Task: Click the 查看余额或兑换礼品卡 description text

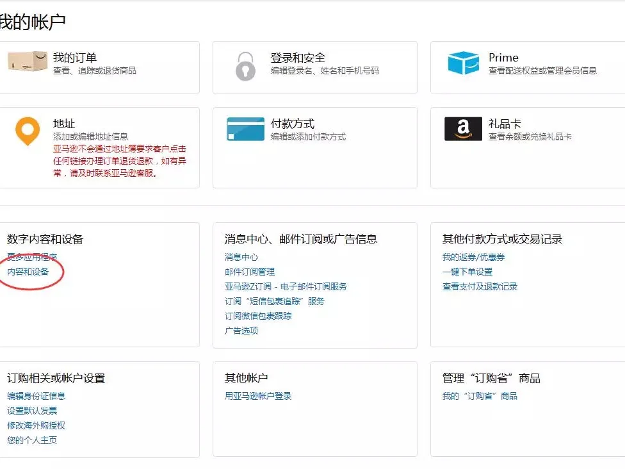Action: point(530,136)
